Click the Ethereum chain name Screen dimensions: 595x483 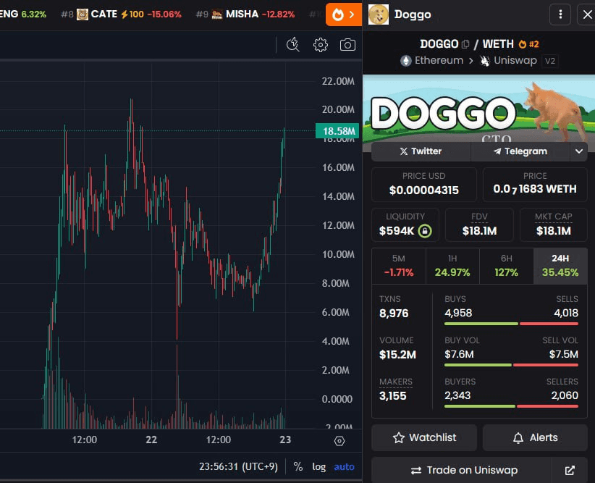click(439, 60)
